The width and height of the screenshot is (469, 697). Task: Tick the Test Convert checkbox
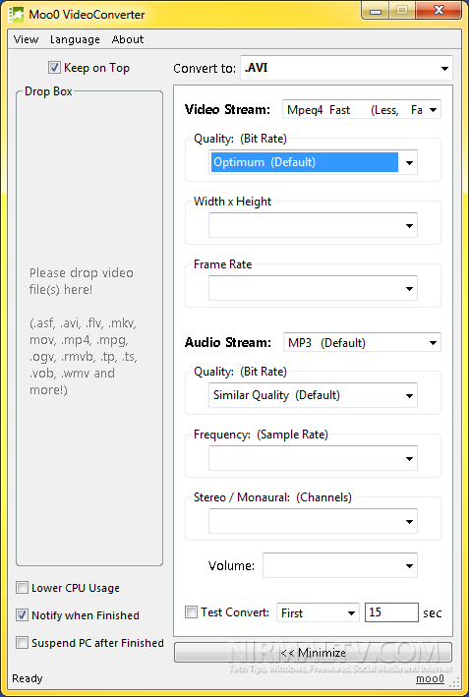[191, 612]
